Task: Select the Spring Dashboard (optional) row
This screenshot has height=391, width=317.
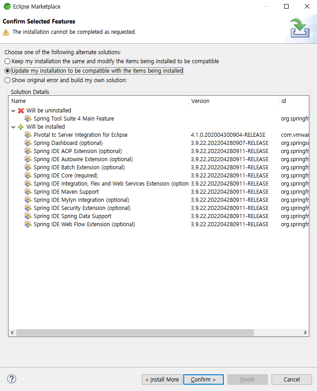Action: (158, 143)
